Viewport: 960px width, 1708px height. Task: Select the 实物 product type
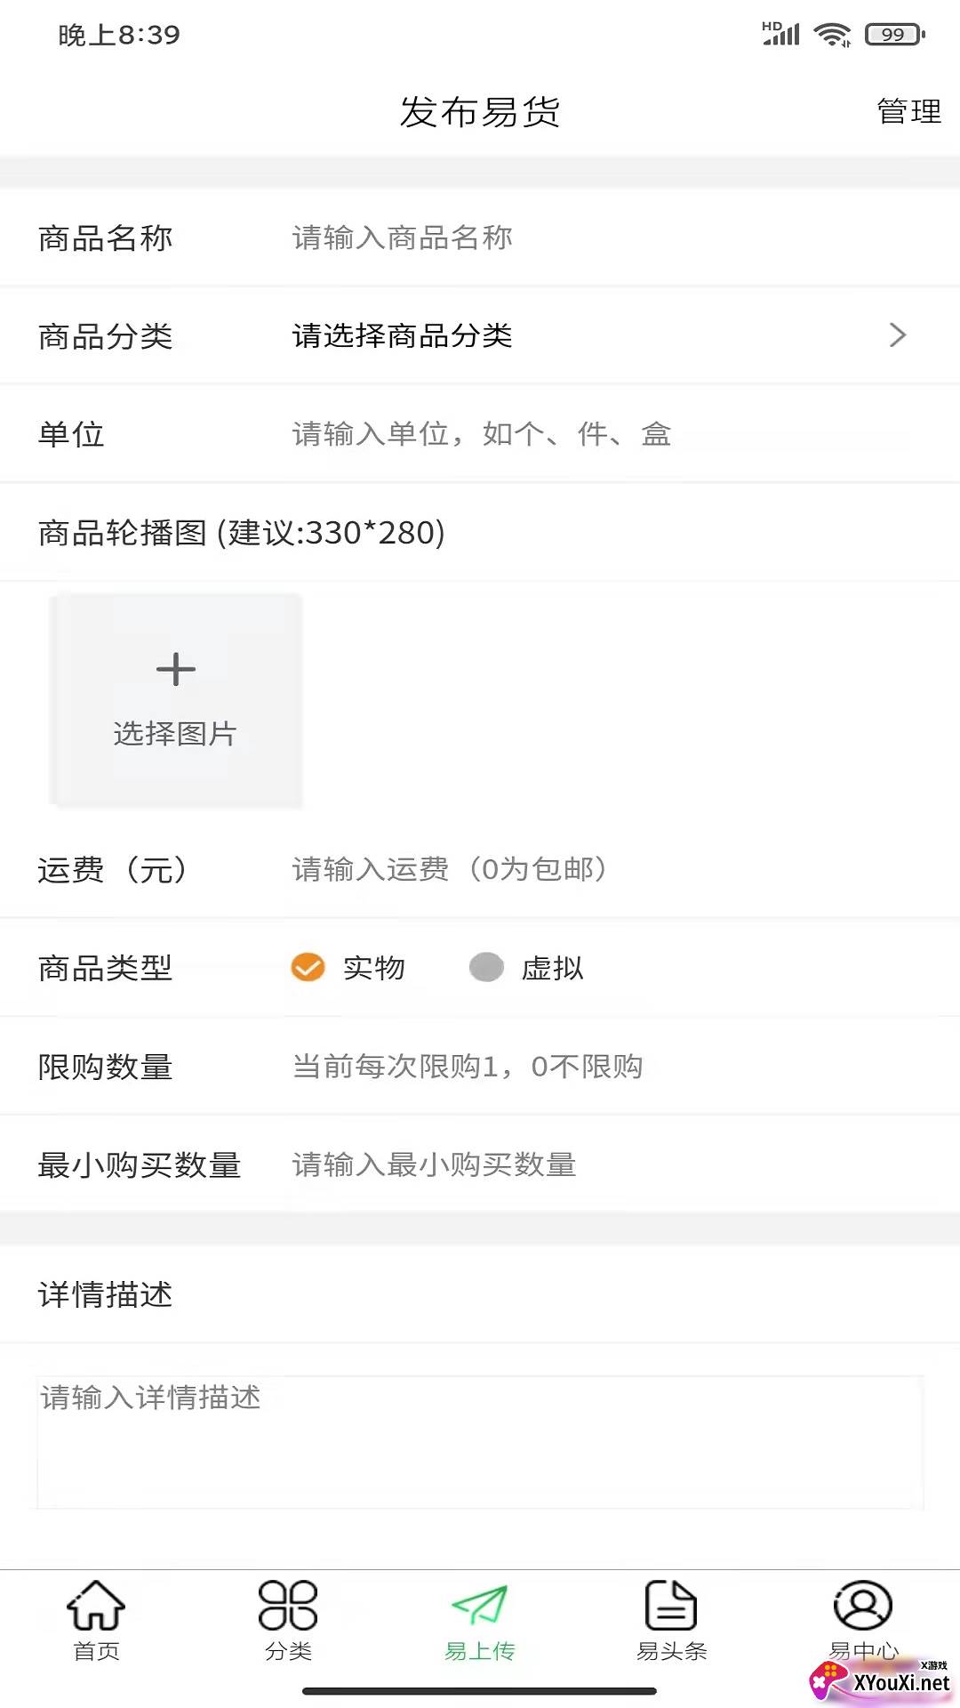point(308,967)
